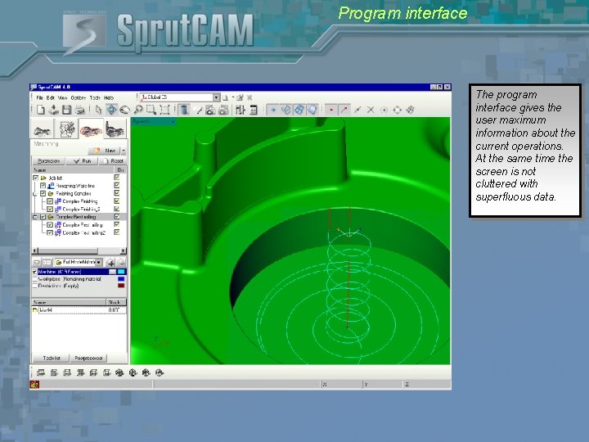Click the zoom to fit all icon
Screen dimensions: 589x442
coord(164,110)
